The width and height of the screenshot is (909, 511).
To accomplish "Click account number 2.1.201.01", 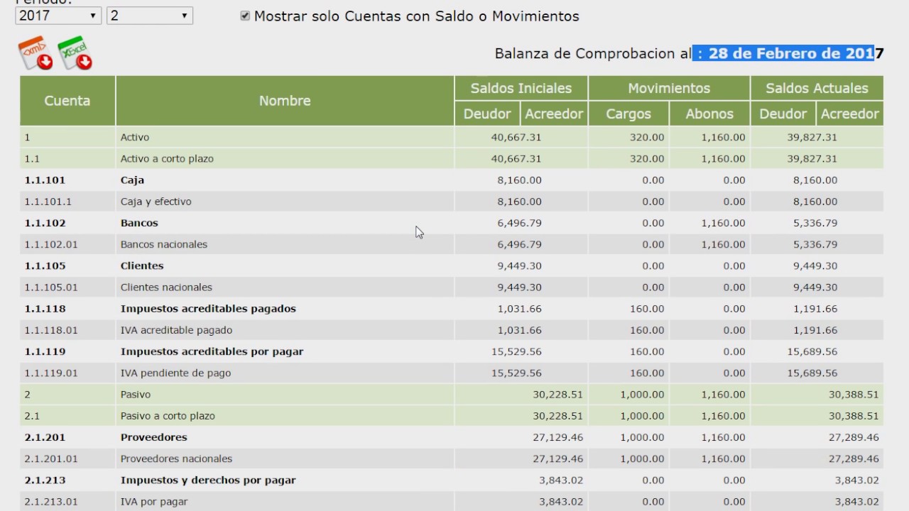I will point(51,458).
